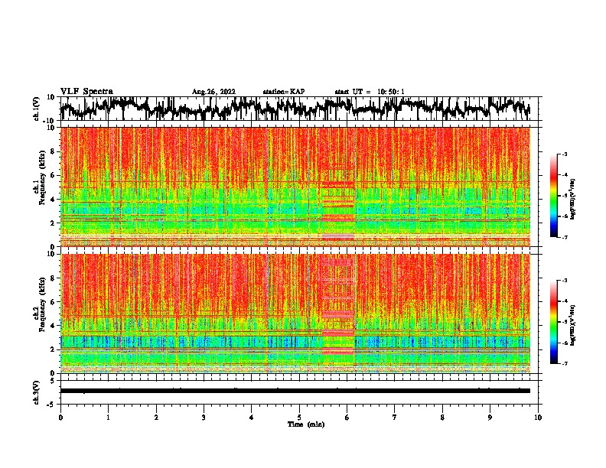Click time-axis tick label "3"

point(204,418)
